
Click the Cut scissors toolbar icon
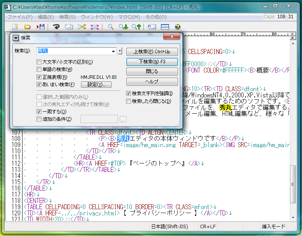(82, 27)
